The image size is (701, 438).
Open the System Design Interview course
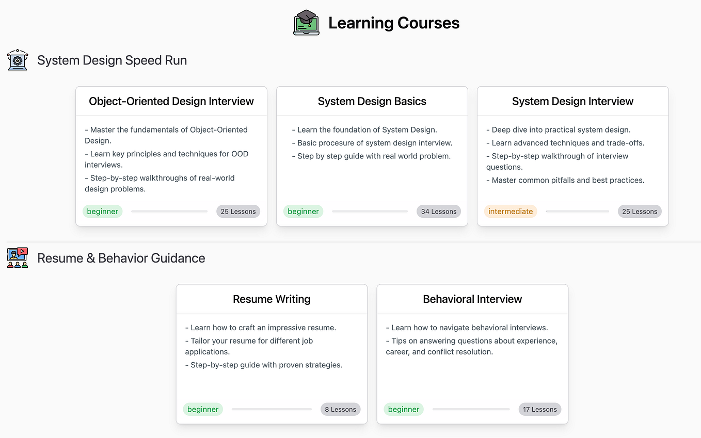[572, 101]
